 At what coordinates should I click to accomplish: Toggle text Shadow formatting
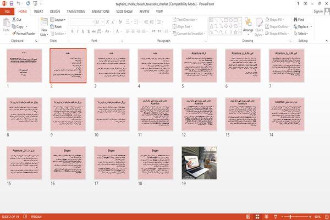89,31
